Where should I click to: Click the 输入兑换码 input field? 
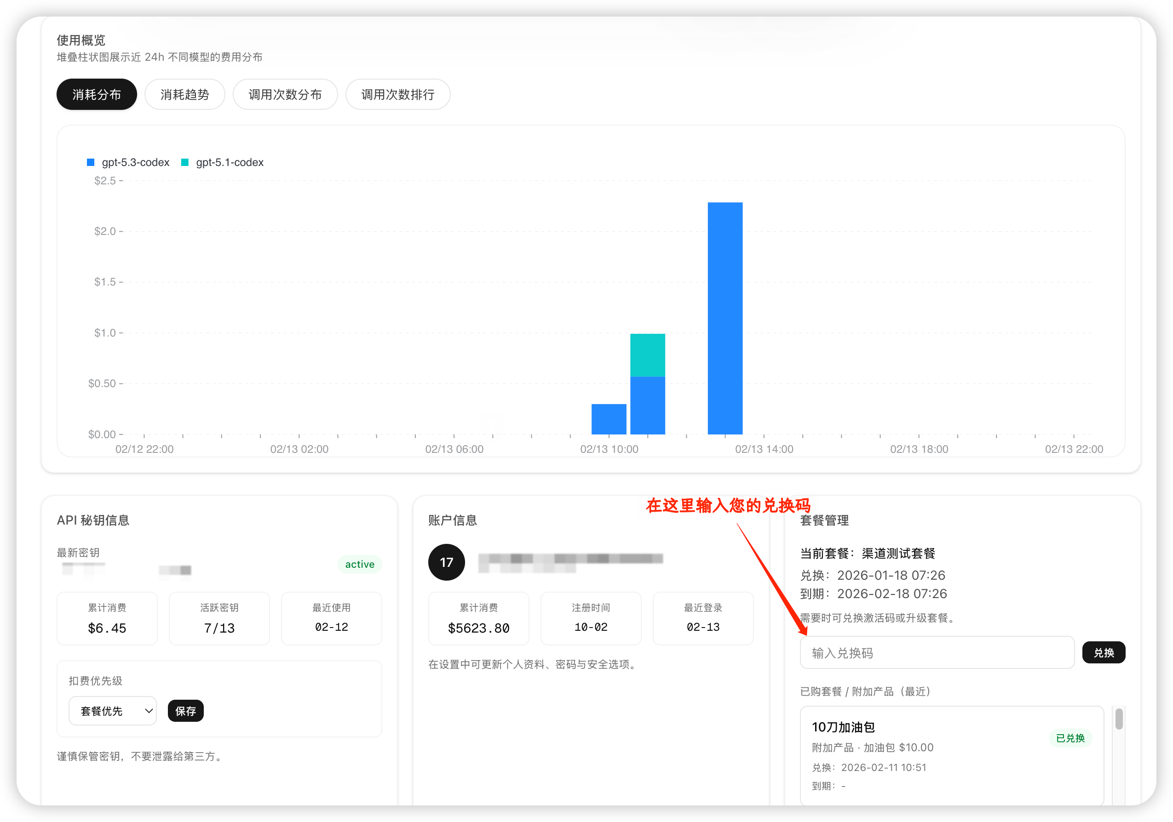[x=937, y=652]
